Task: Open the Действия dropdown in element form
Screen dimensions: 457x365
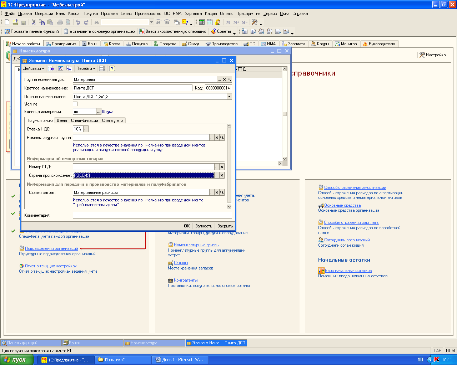Action: click(x=34, y=68)
